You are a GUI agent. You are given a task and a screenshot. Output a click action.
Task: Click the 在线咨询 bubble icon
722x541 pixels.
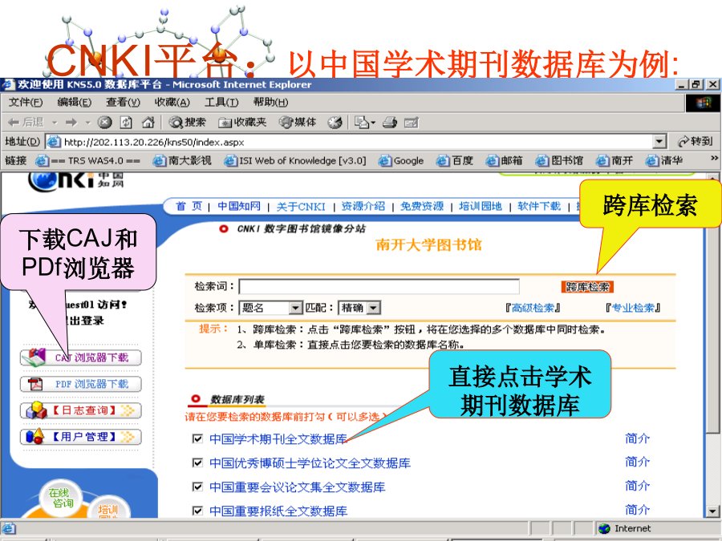click(59, 499)
